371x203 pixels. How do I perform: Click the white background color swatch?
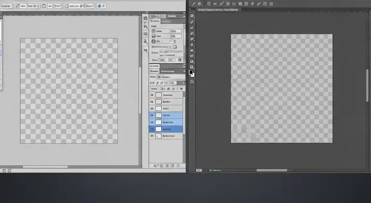click(x=193, y=75)
